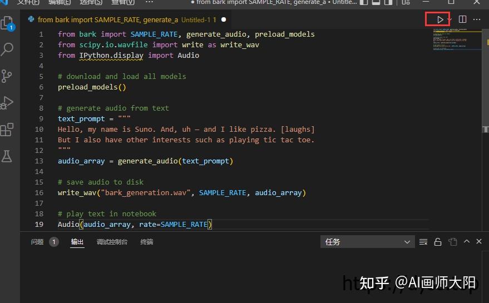Open the Source Control view
Viewport: 489px width, 303px height.
click(7, 76)
